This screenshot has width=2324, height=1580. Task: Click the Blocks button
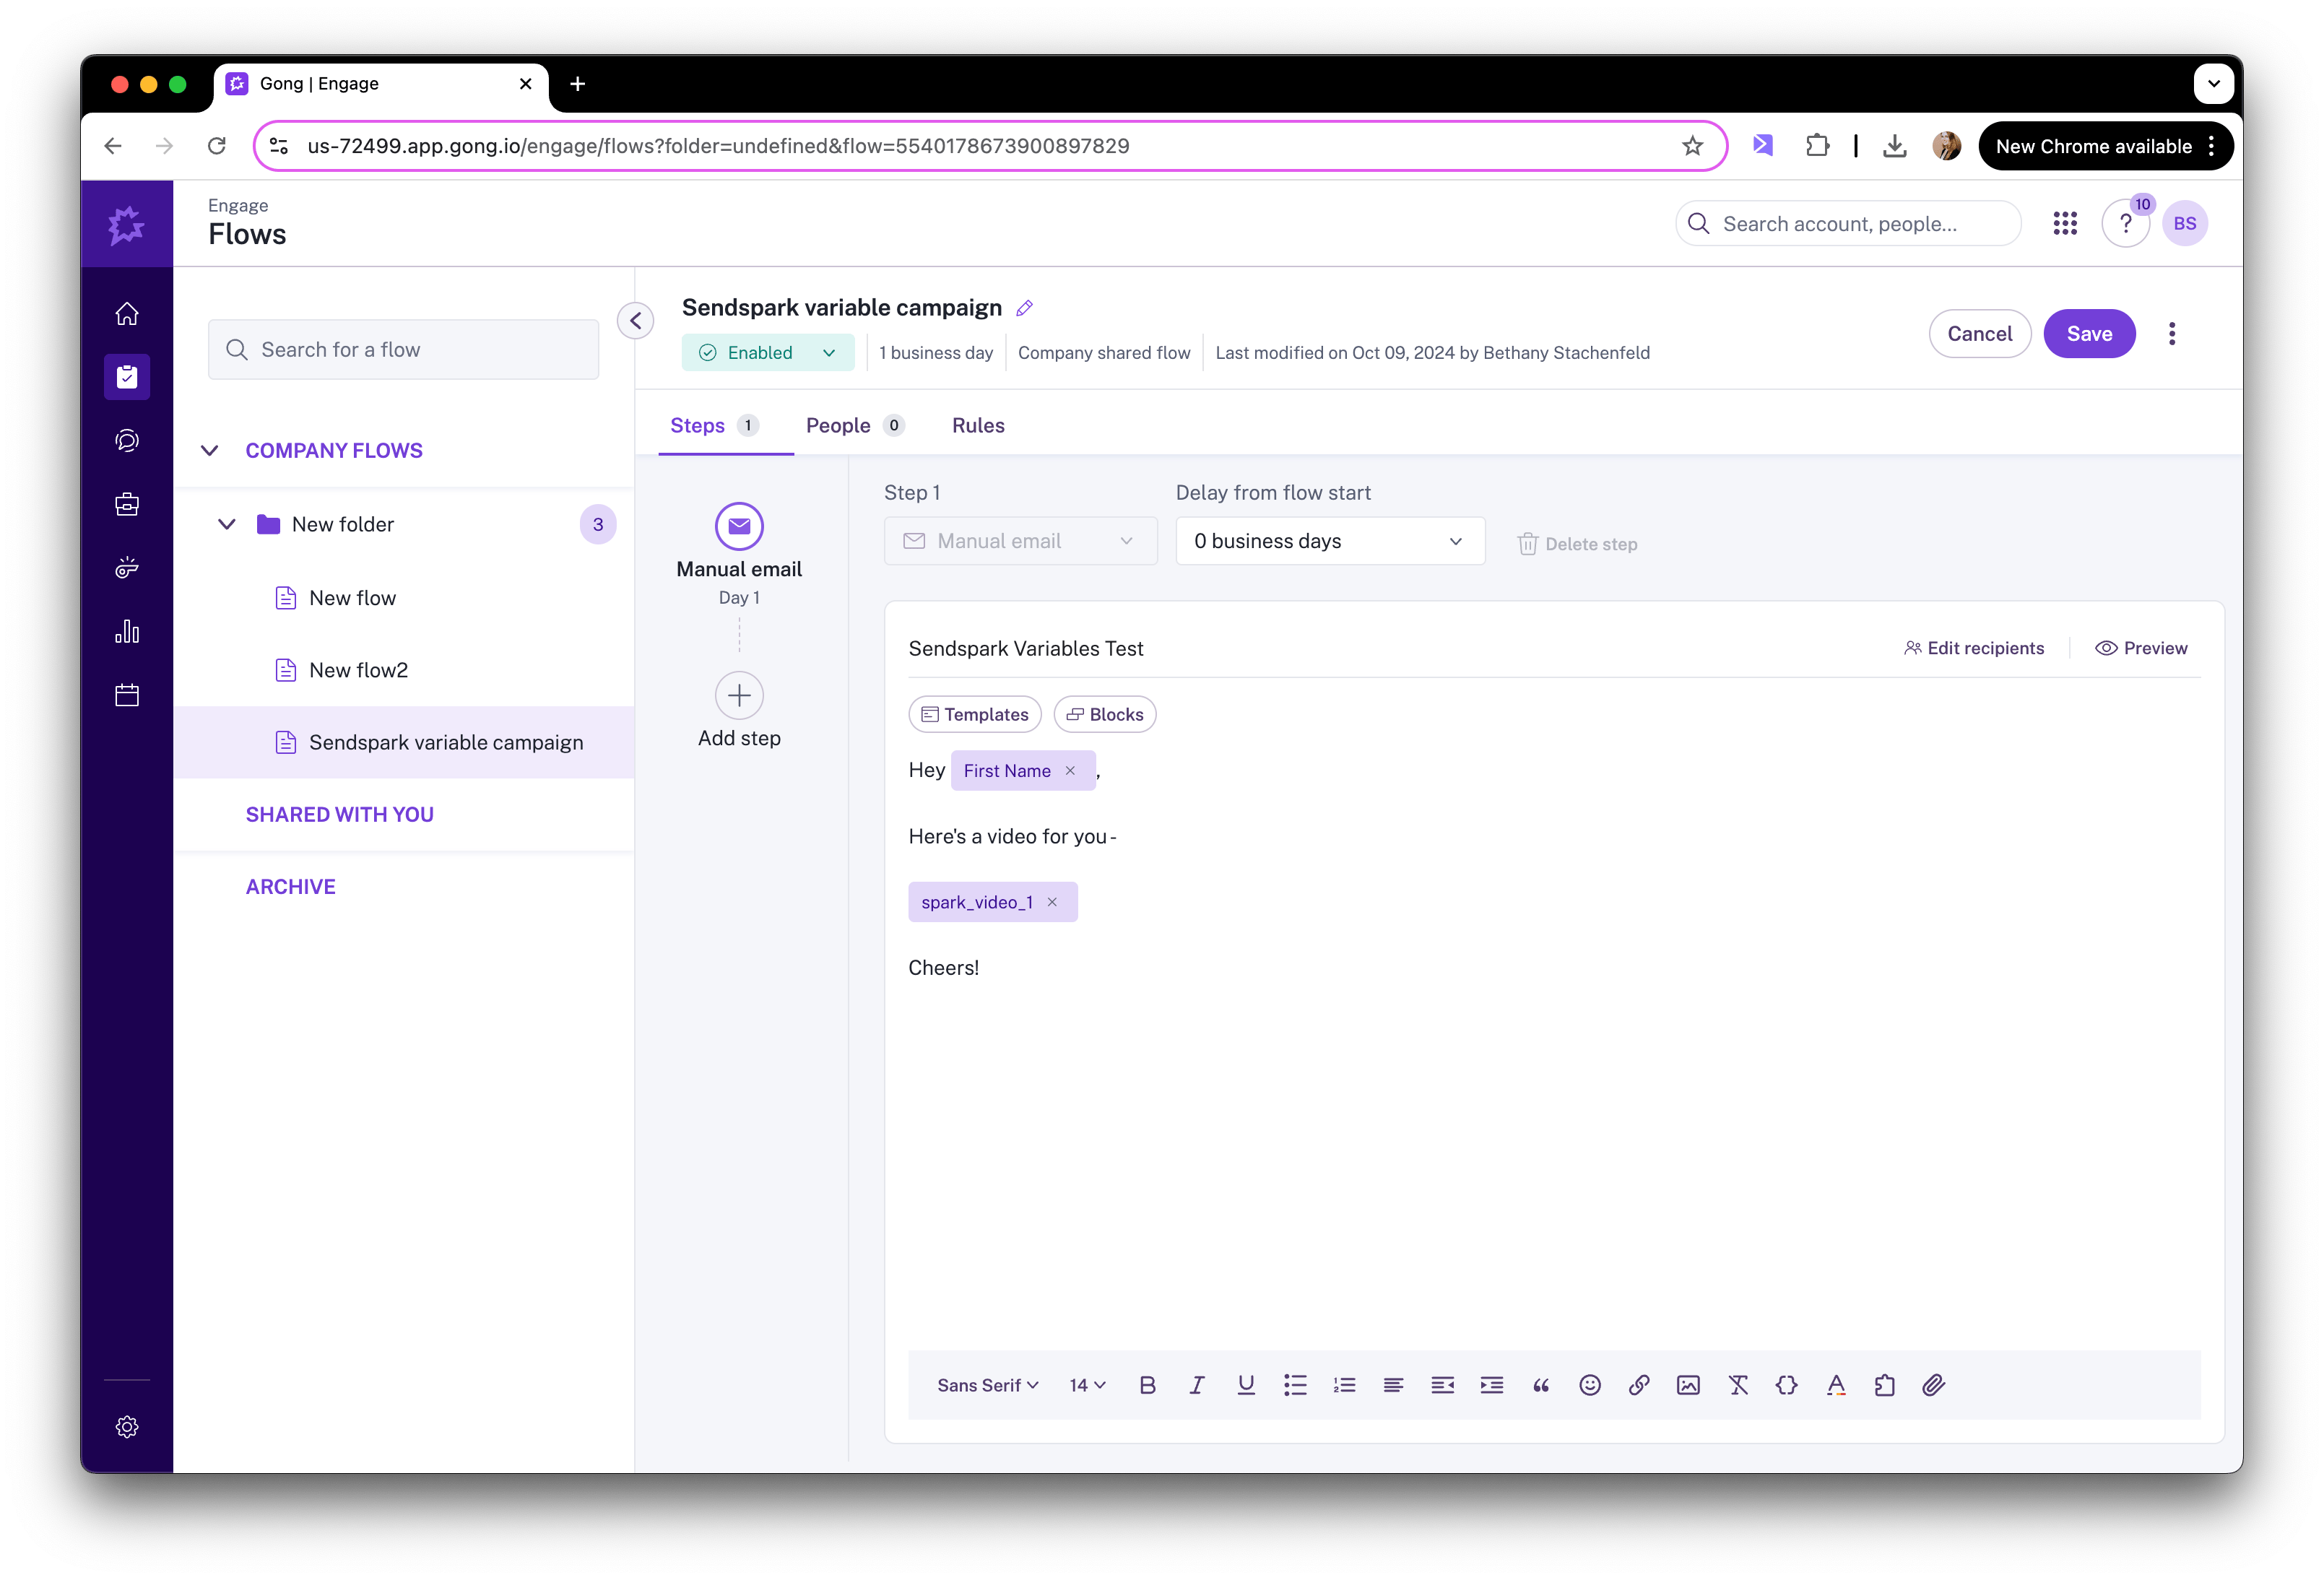tap(1105, 714)
